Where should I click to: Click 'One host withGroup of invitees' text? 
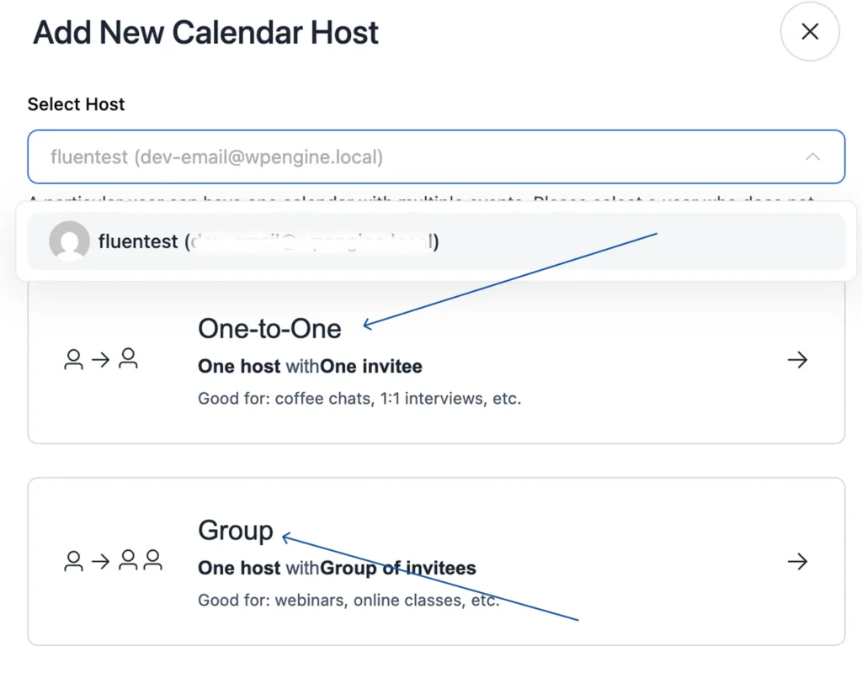[337, 568]
